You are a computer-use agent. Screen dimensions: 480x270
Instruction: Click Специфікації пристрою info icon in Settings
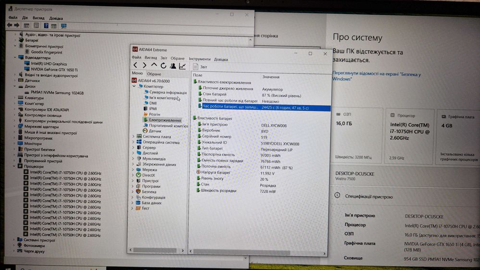tap(337, 195)
